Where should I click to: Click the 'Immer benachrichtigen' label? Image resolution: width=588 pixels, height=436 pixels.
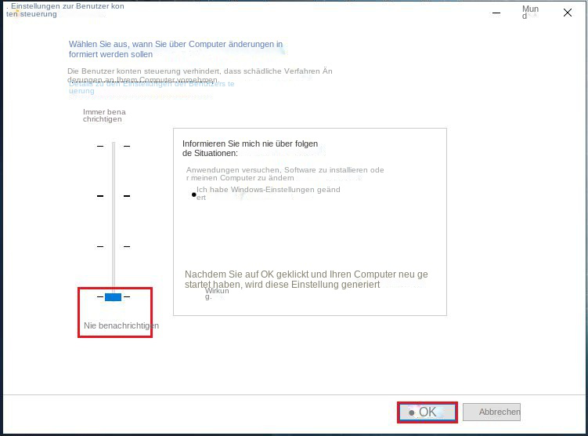click(104, 116)
